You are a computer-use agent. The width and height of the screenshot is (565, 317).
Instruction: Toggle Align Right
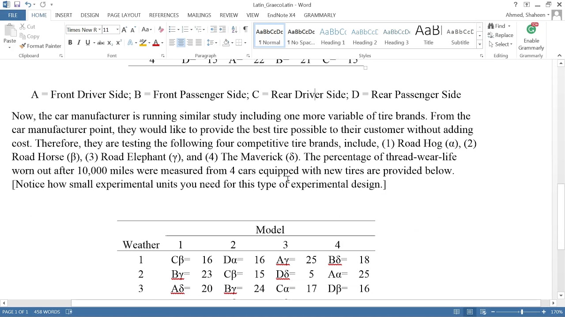(x=190, y=43)
